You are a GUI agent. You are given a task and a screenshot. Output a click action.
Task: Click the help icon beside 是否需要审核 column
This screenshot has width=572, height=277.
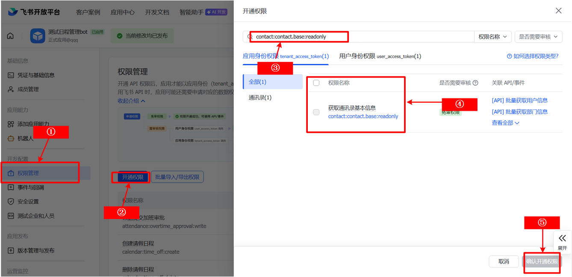[475, 83]
